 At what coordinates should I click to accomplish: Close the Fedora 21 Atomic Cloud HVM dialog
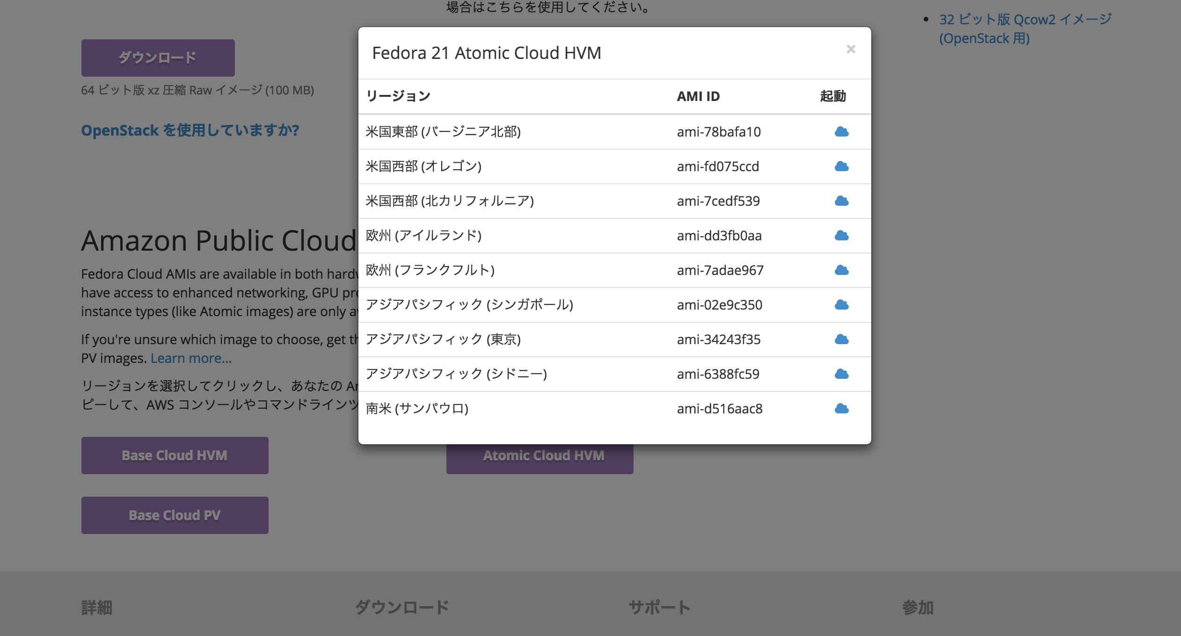click(x=851, y=49)
